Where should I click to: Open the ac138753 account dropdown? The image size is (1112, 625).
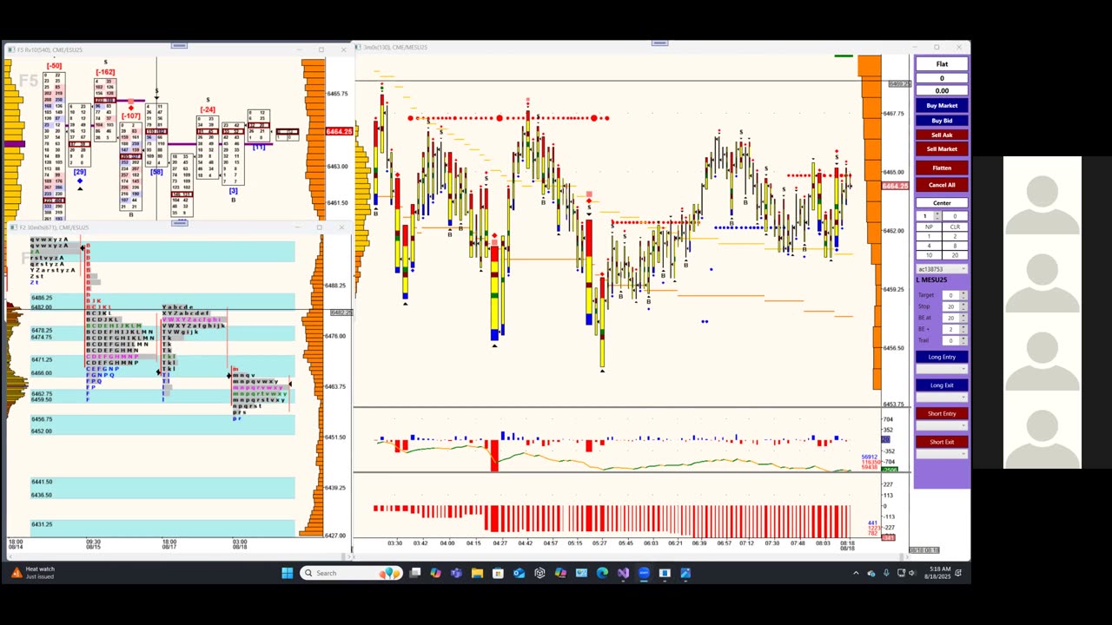click(x=942, y=269)
